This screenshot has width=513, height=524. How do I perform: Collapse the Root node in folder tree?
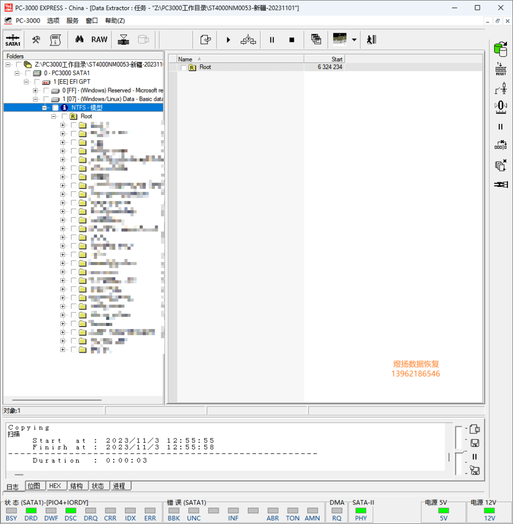[x=53, y=116]
